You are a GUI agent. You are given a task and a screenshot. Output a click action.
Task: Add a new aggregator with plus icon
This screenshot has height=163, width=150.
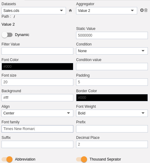(142, 10)
